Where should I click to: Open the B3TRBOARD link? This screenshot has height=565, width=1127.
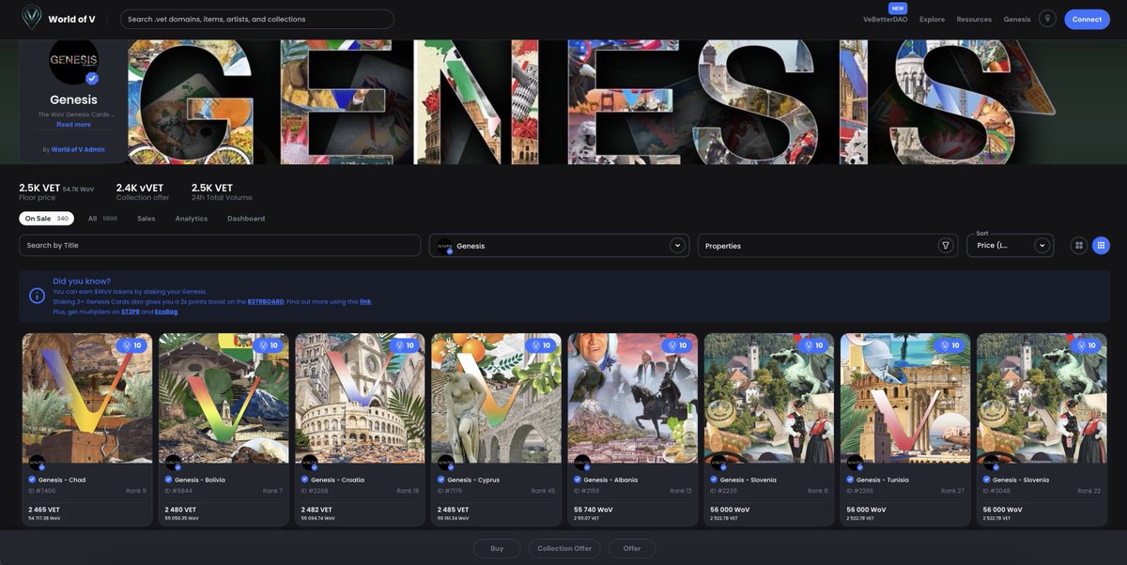pos(266,301)
